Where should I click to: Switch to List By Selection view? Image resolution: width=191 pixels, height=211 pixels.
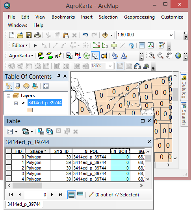(35, 86)
